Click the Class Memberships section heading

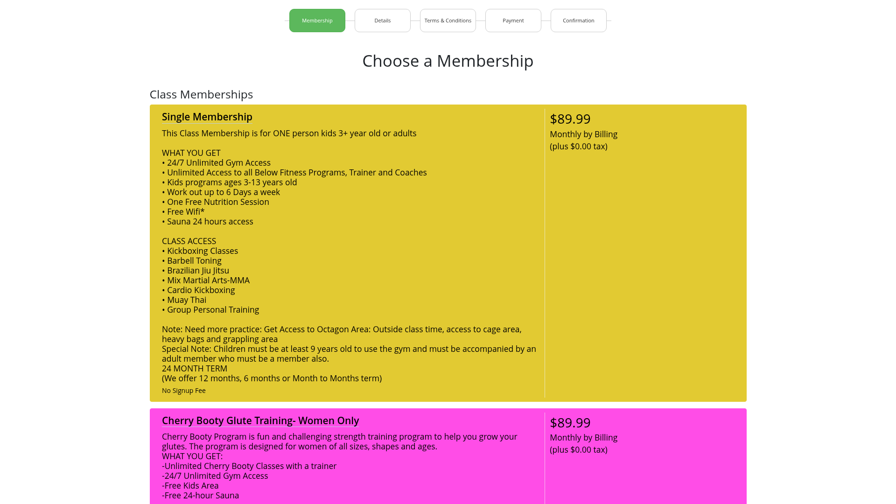click(201, 95)
